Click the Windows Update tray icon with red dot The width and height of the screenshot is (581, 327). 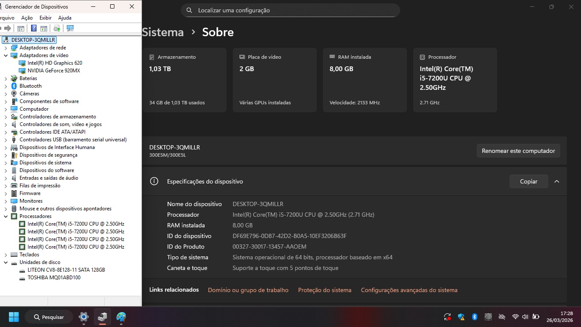pyautogui.click(x=447, y=317)
